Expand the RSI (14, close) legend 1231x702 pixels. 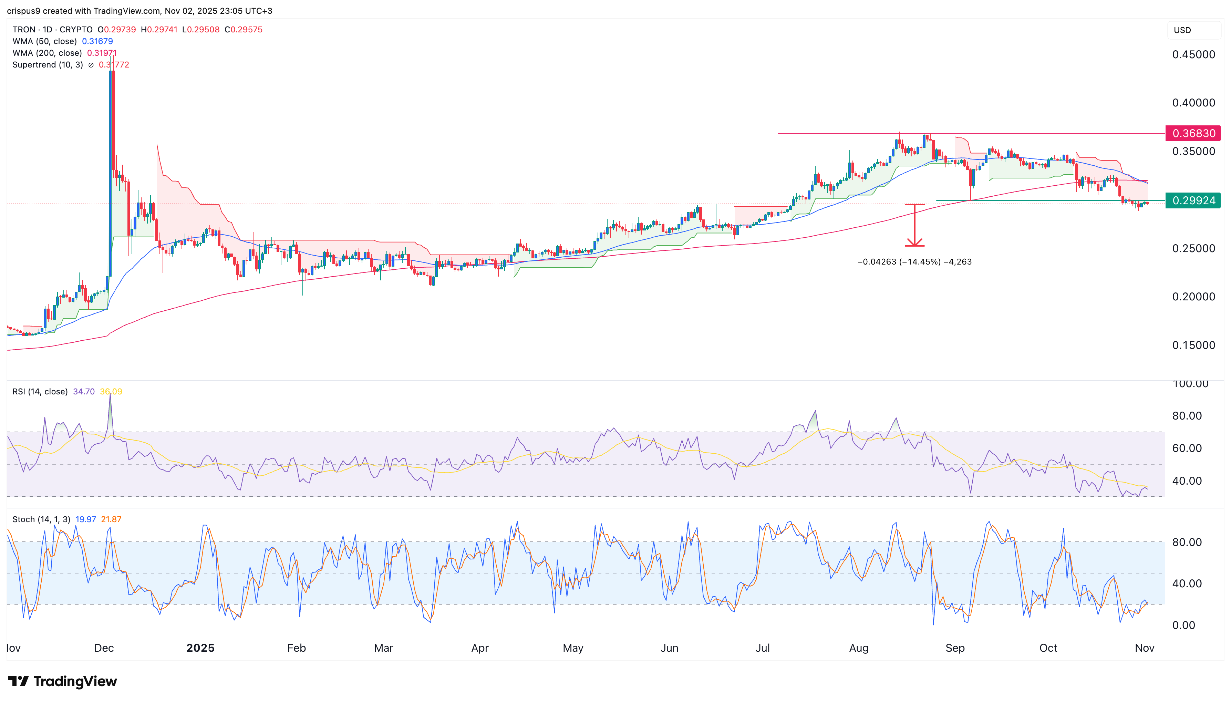click(40, 392)
